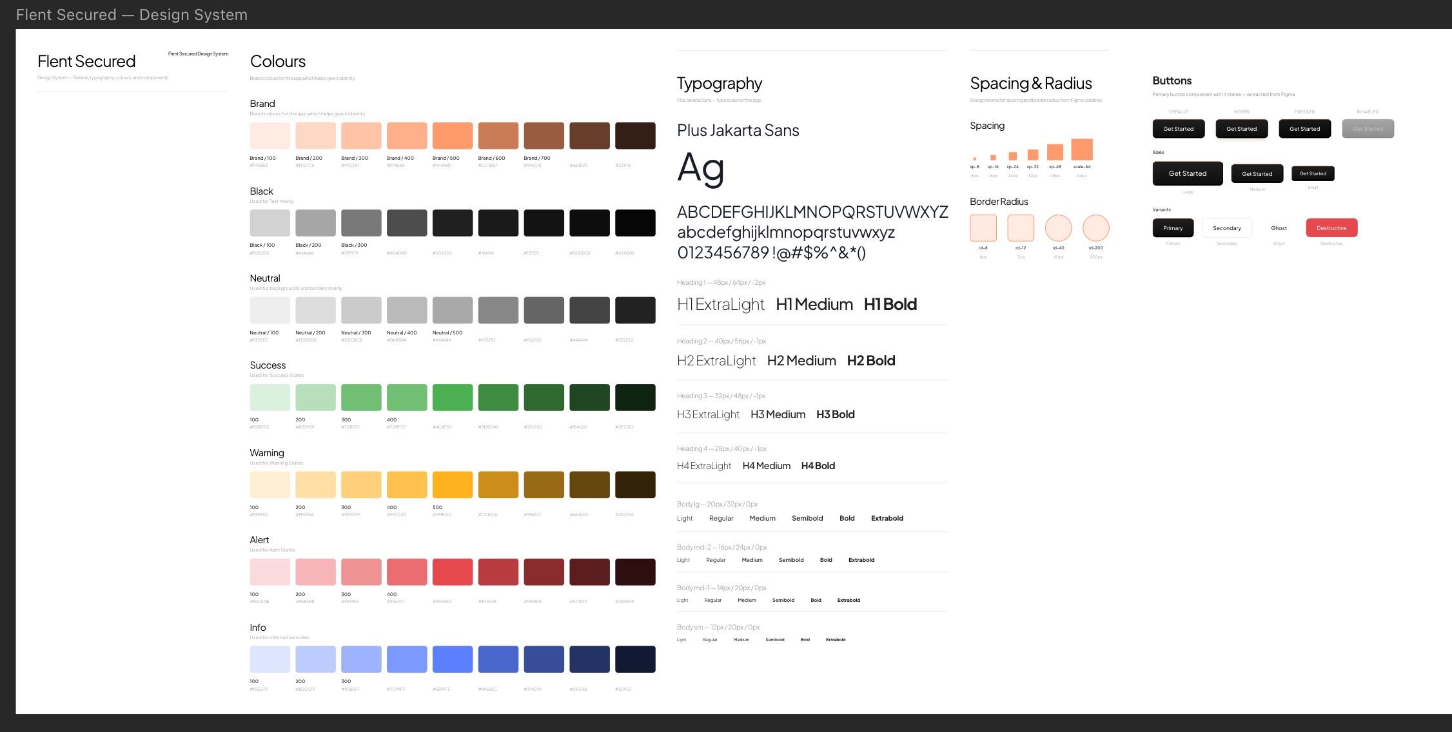The width and height of the screenshot is (1452, 732).
Task: Click the Ghost variant button
Action: pyautogui.click(x=1279, y=228)
